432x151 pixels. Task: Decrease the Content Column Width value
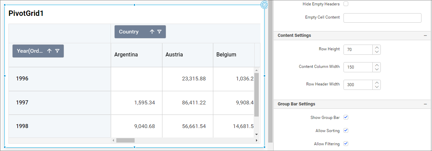point(377,69)
